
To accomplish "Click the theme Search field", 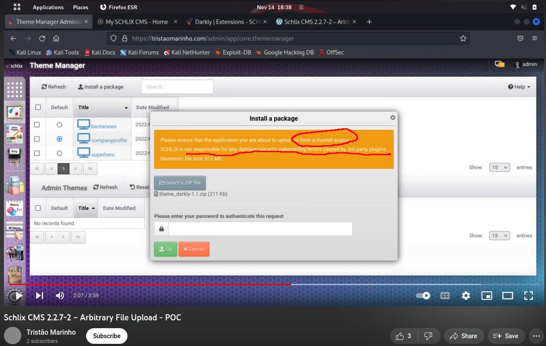I will pyautogui.click(x=177, y=86).
